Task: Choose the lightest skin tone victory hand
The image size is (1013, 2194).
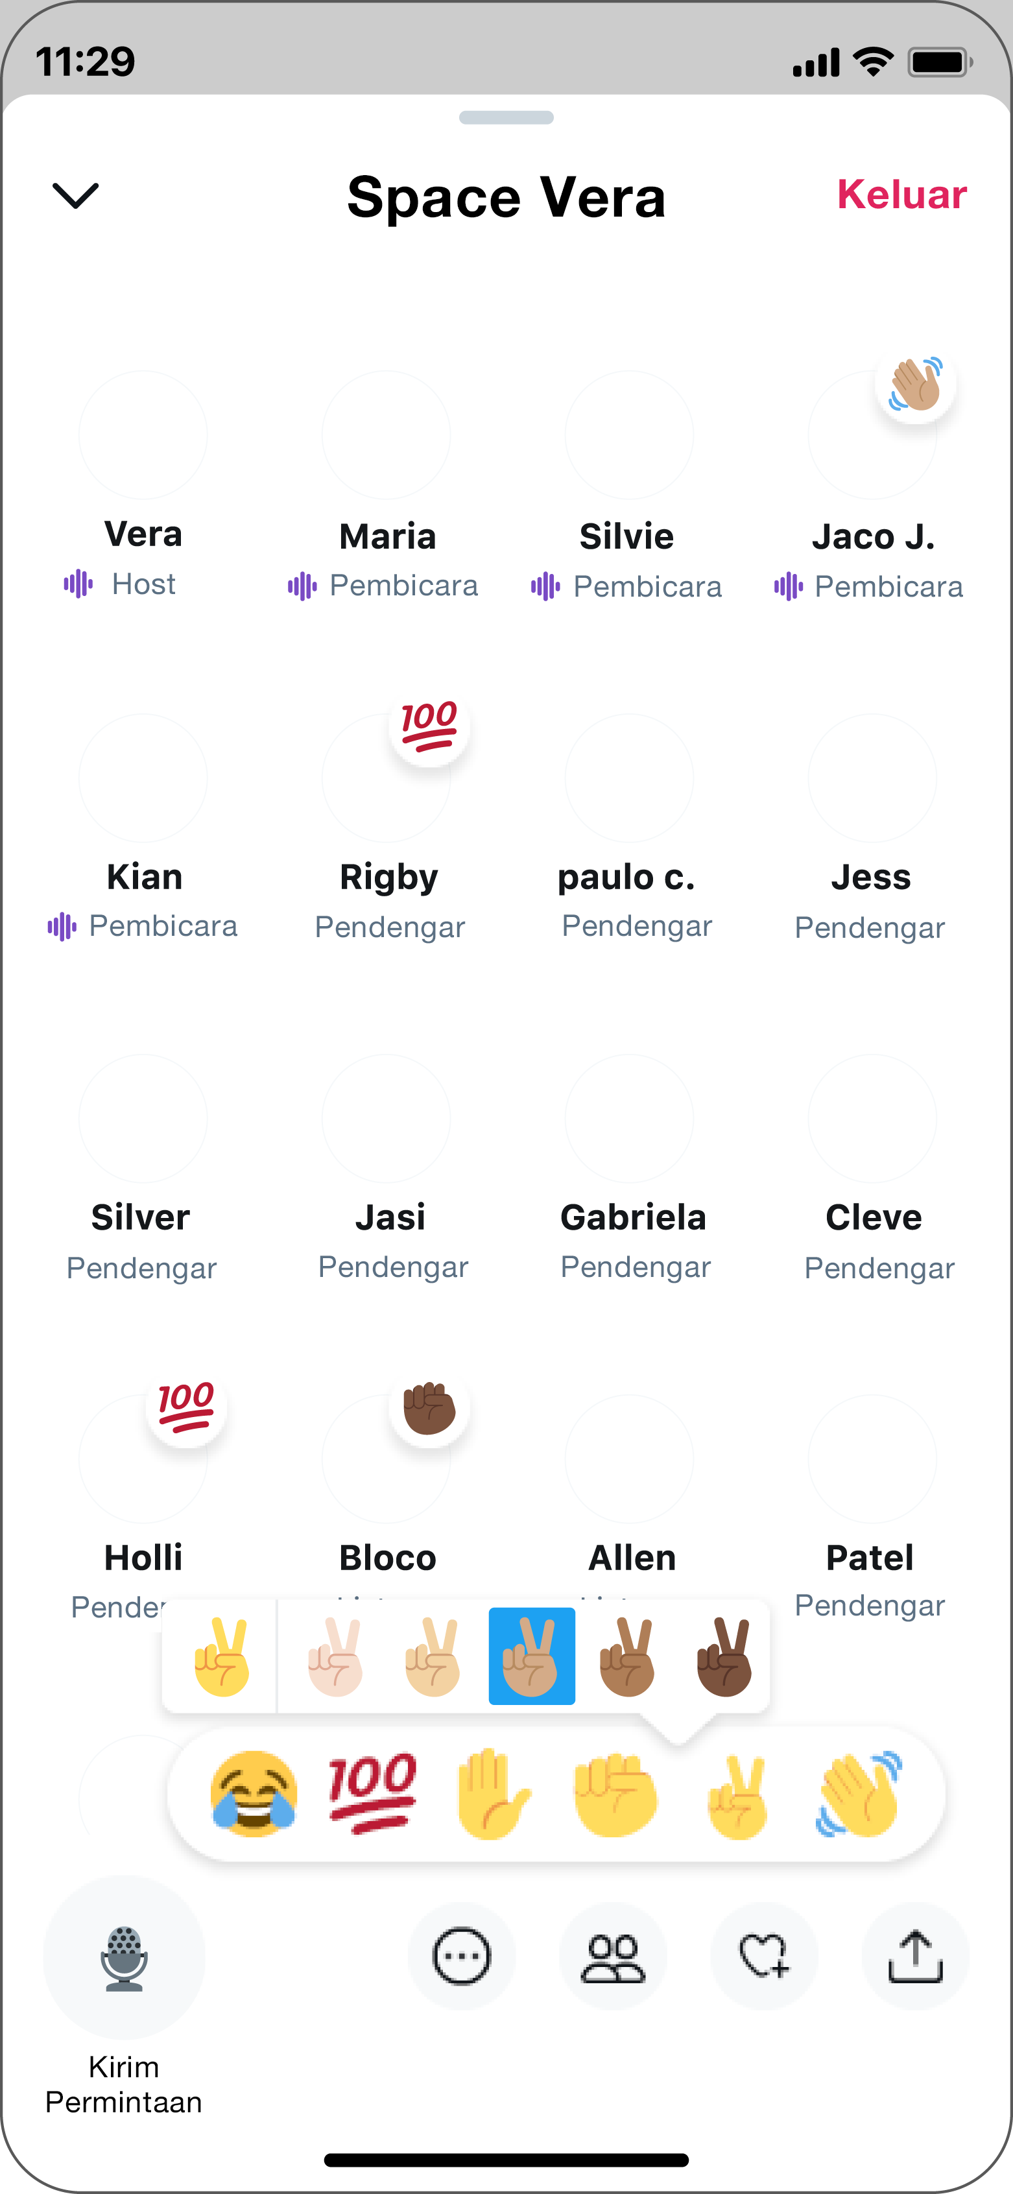Action: tap(336, 1656)
